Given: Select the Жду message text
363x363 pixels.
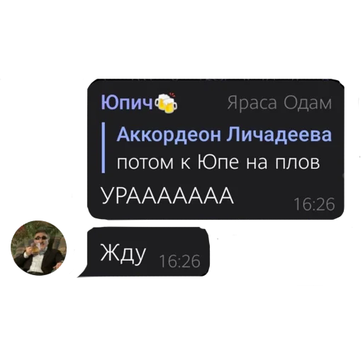Looking at the screenshot, I should pyautogui.click(x=123, y=253).
